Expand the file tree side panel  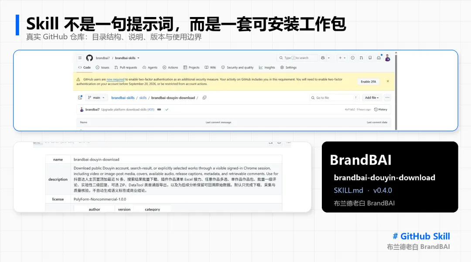point(80,97)
